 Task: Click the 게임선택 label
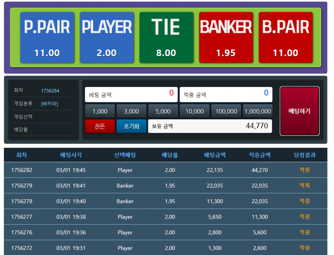23,116
